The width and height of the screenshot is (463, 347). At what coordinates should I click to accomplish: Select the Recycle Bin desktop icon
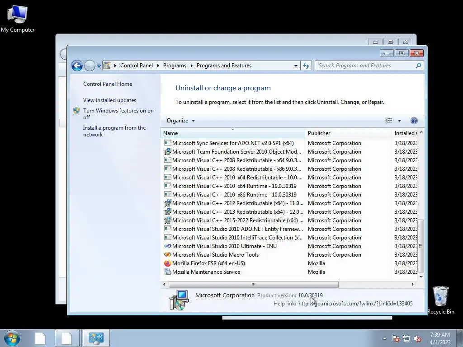pos(440,300)
